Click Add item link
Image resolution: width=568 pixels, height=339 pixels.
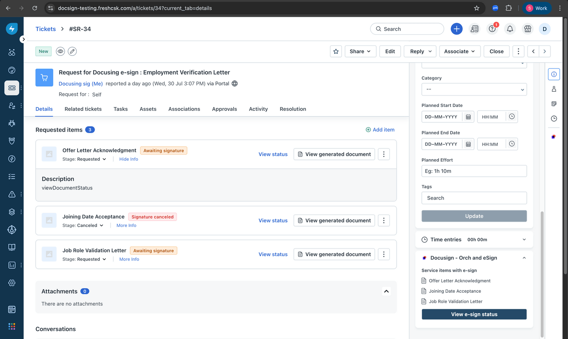pyautogui.click(x=380, y=130)
